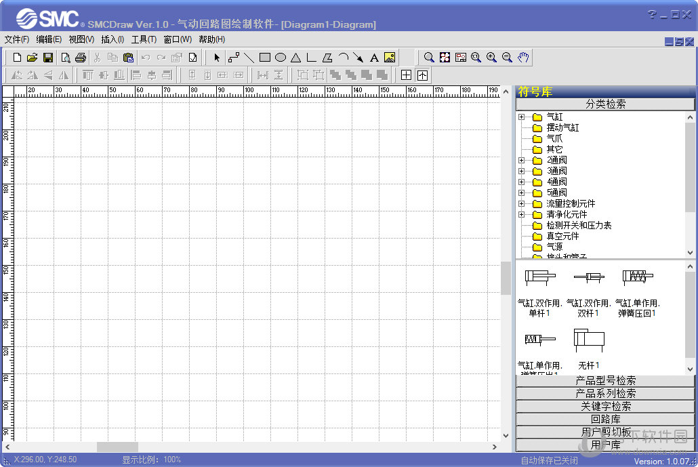The image size is (698, 467).
Task: Open the 工具(T) menu
Action: (x=143, y=39)
